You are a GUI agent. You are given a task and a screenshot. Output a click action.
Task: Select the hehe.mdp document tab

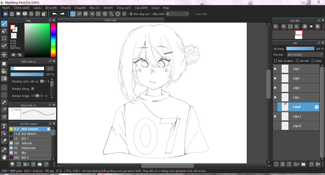coord(110,20)
